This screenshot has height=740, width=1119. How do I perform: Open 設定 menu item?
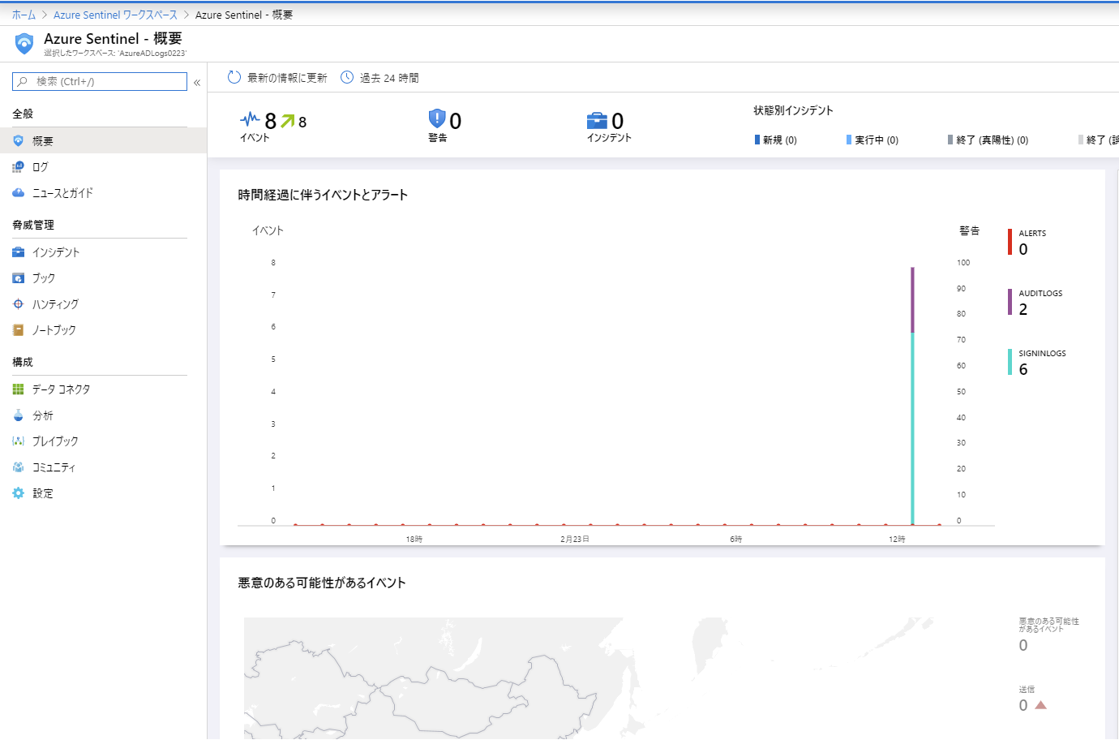(103, 493)
